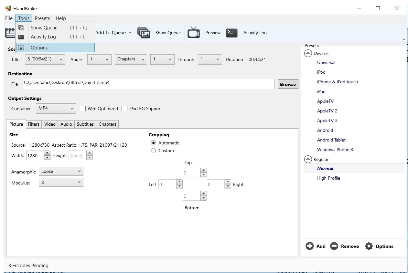Click the destination File path field
Screen dimensions: 408x273
coord(149,84)
